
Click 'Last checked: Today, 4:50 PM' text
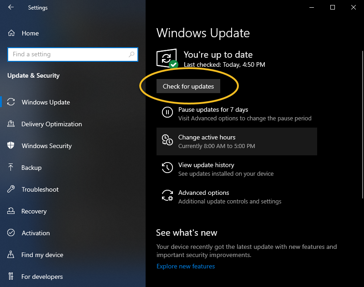[x=224, y=64]
